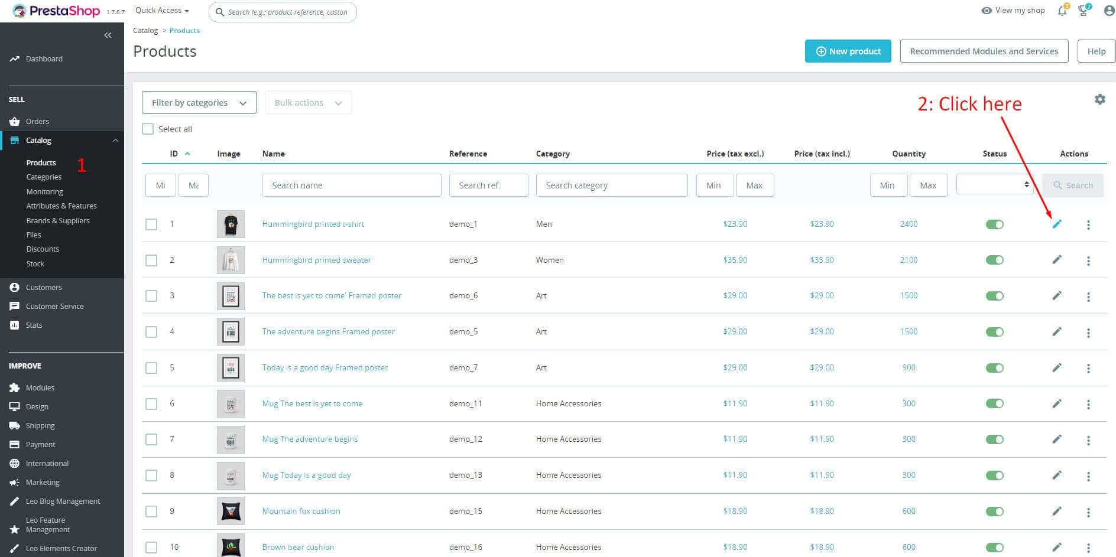Image resolution: width=1116 pixels, height=557 pixels.
Task: Click the Modules puzzle icon
Action: tap(14, 387)
